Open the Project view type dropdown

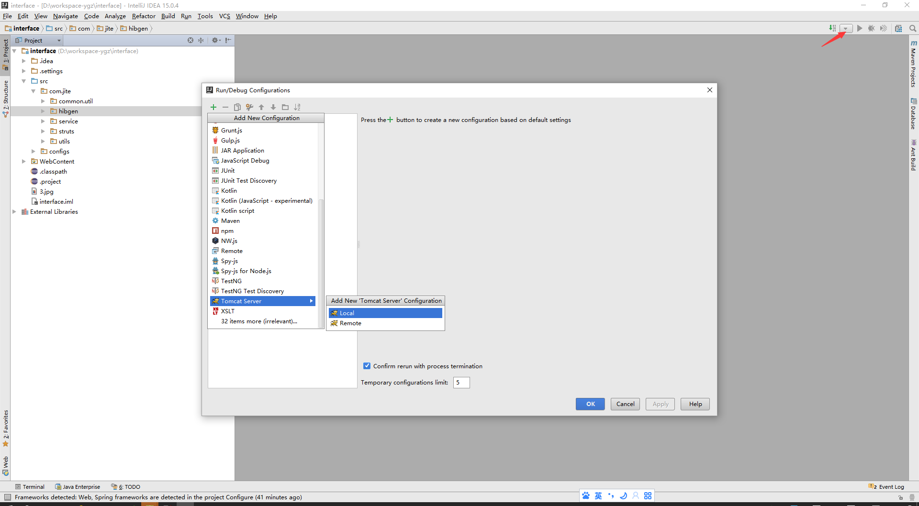click(x=38, y=40)
